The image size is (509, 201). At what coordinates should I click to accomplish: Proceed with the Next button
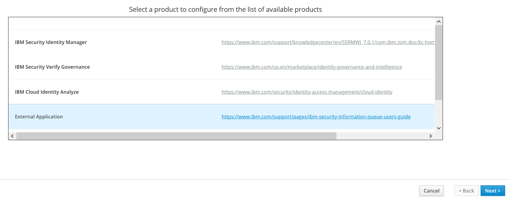492,191
